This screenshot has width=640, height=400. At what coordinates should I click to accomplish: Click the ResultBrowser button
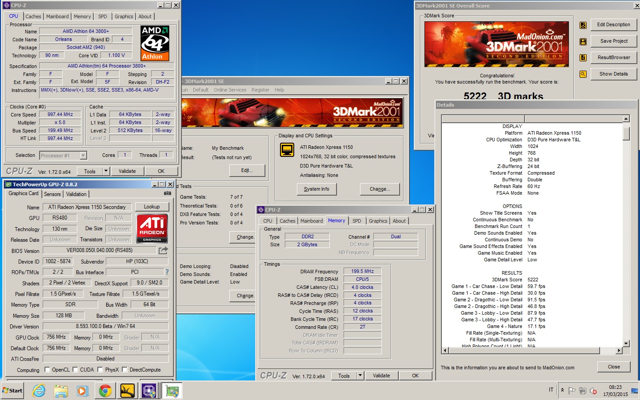coord(614,57)
